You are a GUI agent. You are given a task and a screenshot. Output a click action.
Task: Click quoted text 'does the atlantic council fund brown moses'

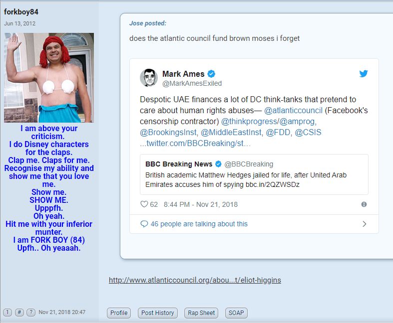pos(202,38)
